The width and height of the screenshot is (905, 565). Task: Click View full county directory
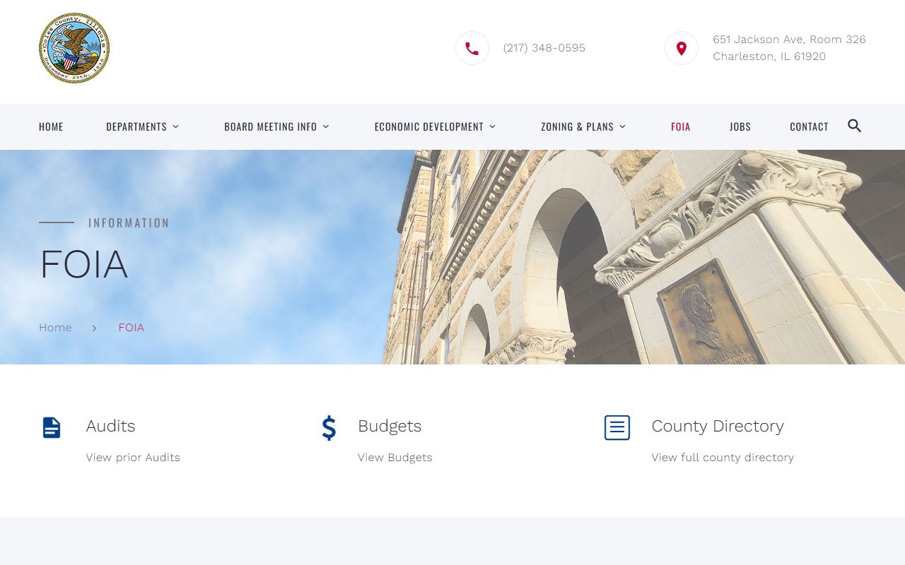click(x=723, y=458)
